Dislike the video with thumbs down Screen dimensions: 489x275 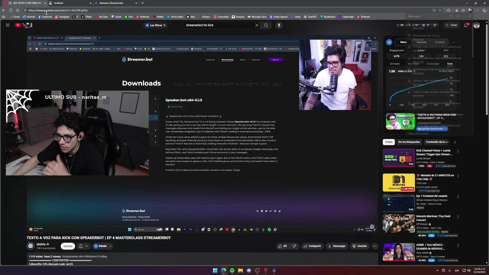294,246
